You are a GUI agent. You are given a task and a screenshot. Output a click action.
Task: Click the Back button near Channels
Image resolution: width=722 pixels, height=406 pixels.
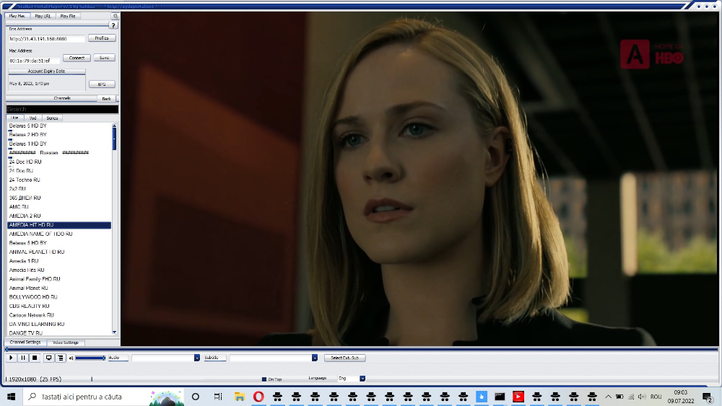[106, 98]
